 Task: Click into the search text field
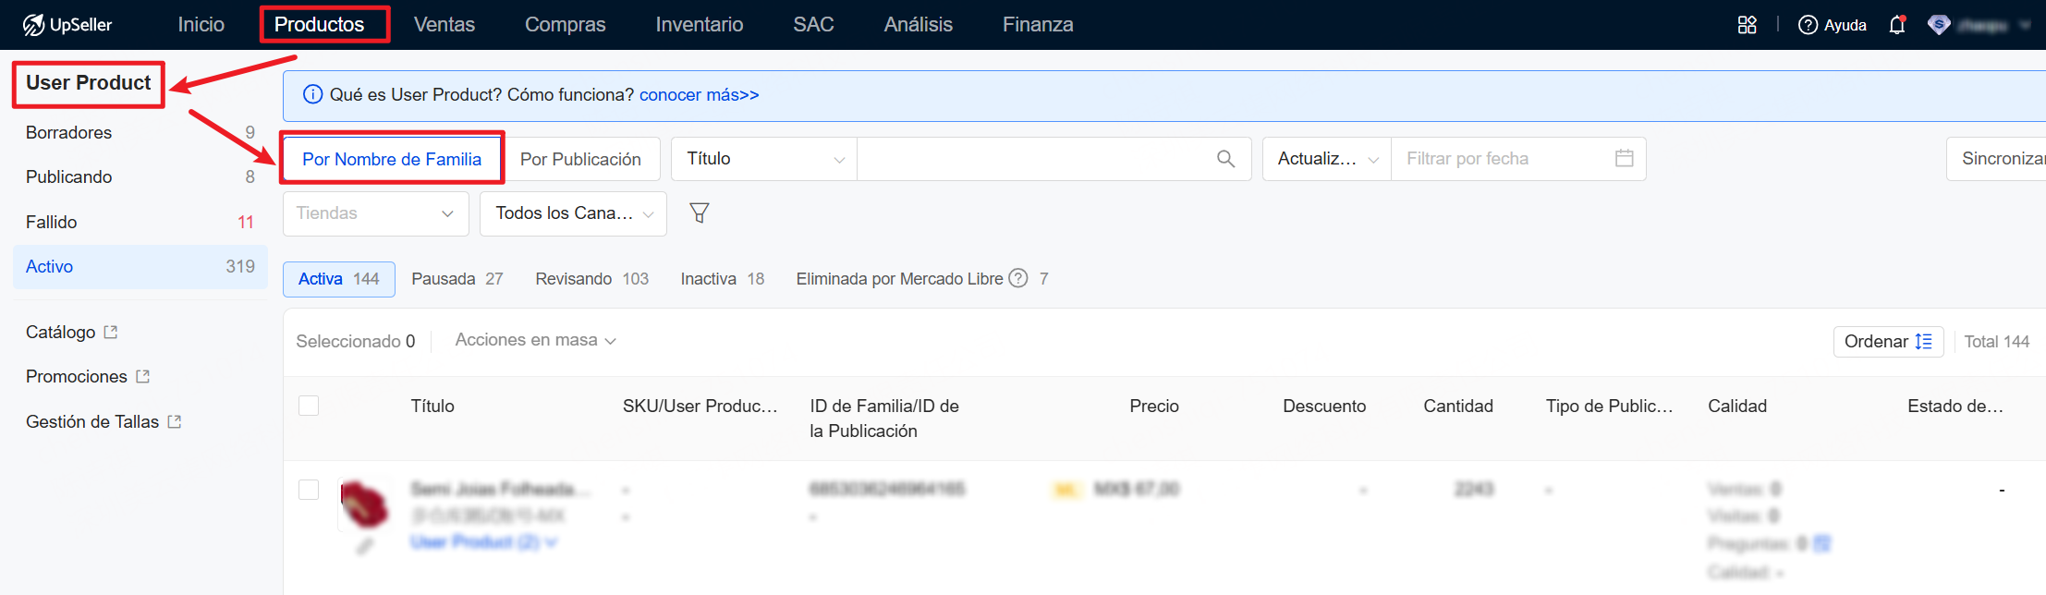click(1037, 159)
